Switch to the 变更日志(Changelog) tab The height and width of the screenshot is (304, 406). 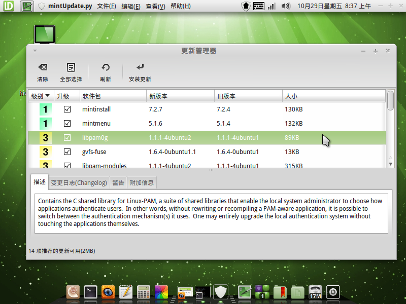coord(79,183)
